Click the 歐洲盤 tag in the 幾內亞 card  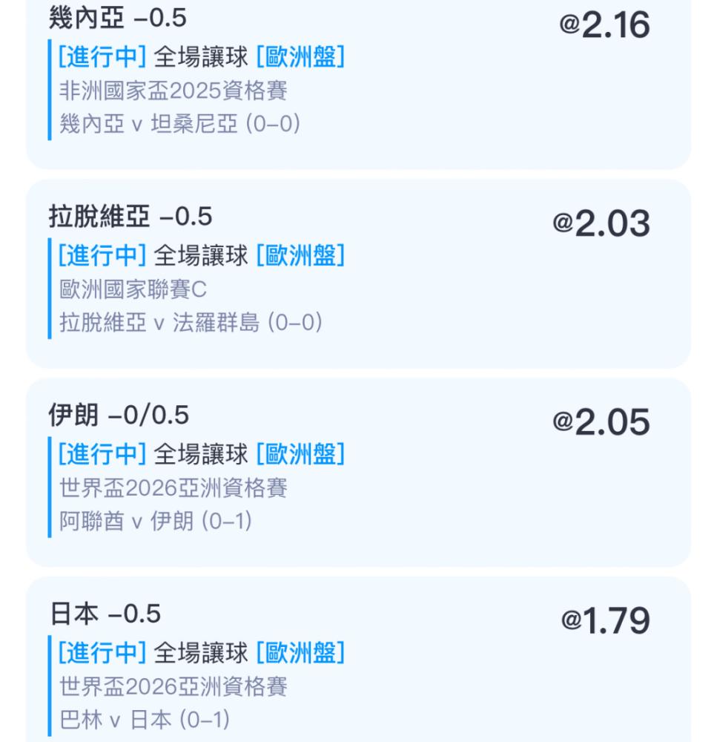(300, 57)
